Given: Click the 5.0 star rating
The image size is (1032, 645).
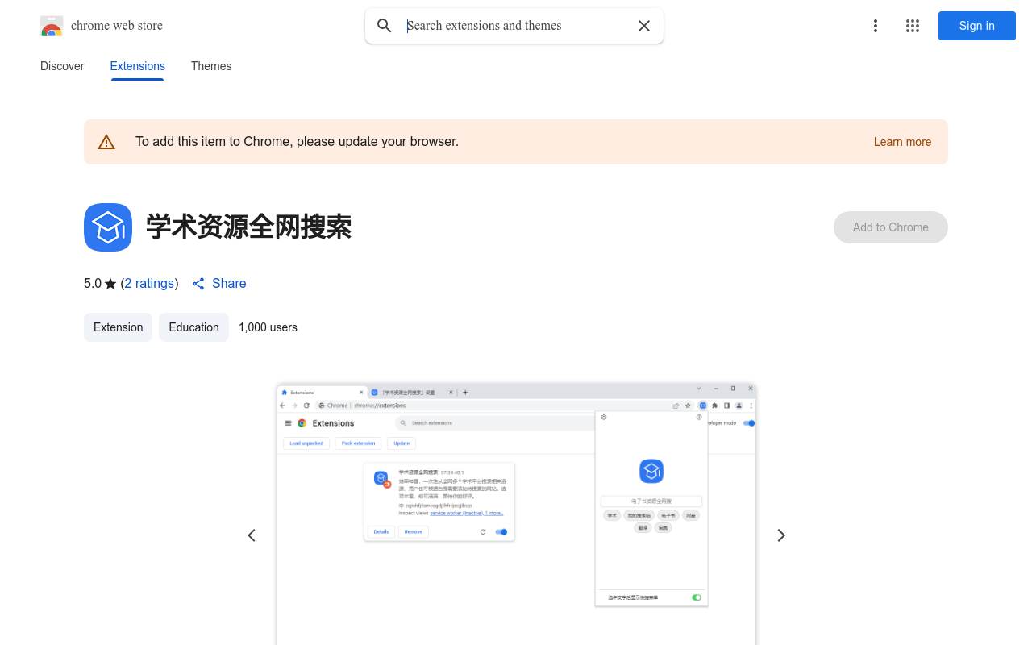Looking at the screenshot, I should coord(100,283).
